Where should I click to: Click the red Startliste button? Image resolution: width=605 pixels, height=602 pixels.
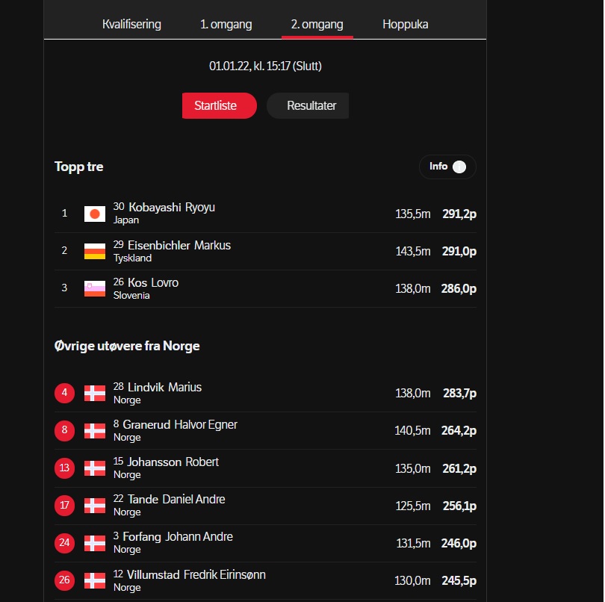point(219,106)
